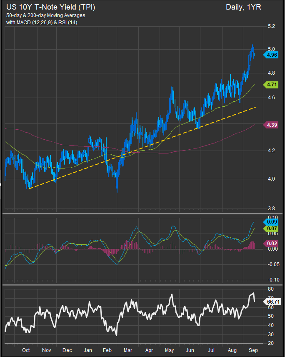
Task: Click the 3.8 level on yield axis
Action: tap(271, 209)
